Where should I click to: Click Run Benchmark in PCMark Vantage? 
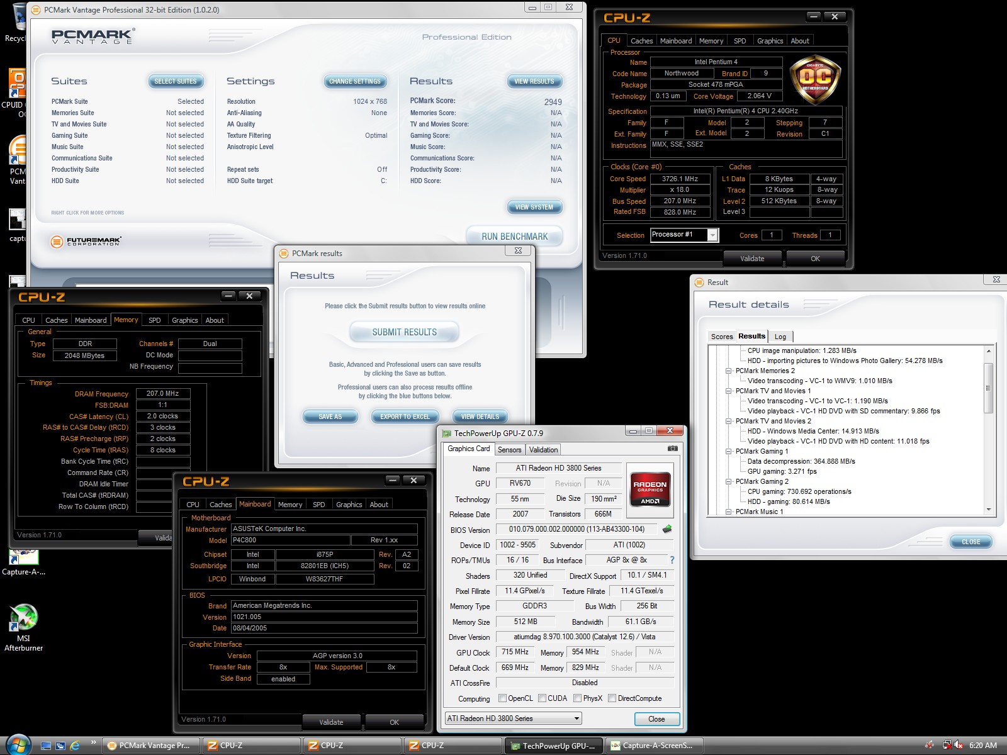(514, 237)
